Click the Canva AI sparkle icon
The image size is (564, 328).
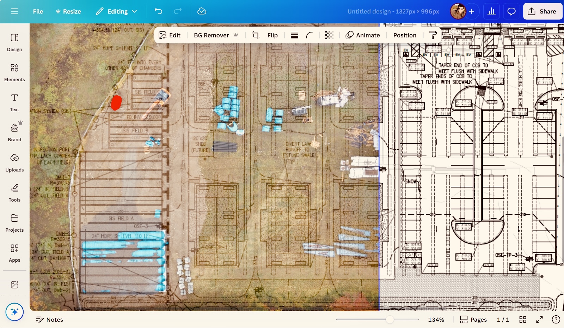click(x=14, y=312)
